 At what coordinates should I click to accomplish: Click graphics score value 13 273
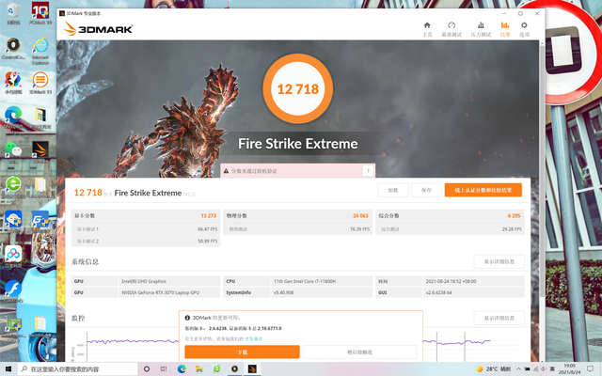tap(209, 215)
